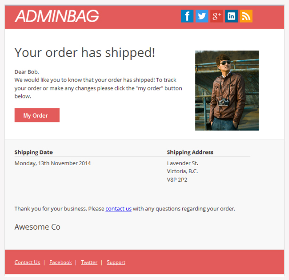Click the V8P 2P2 postal code
The width and height of the screenshot is (289, 280).
(177, 180)
